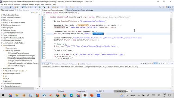Screen dimensions: 174x98
Task: Collapse main method fold at line 15
Action: 45,17
